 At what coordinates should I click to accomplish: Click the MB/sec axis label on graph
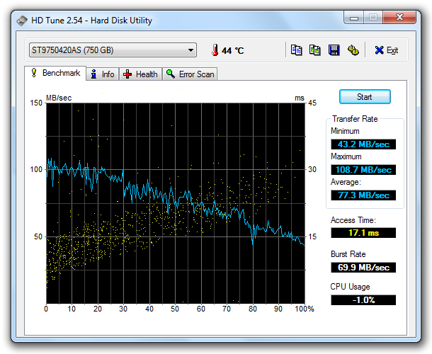pos(59,98)
